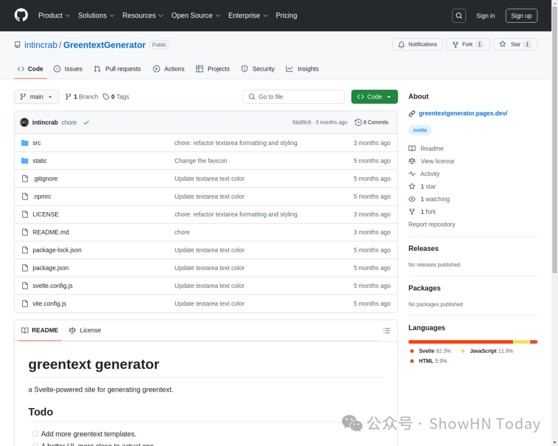Open commit history via clock icon

pos(358,122)
